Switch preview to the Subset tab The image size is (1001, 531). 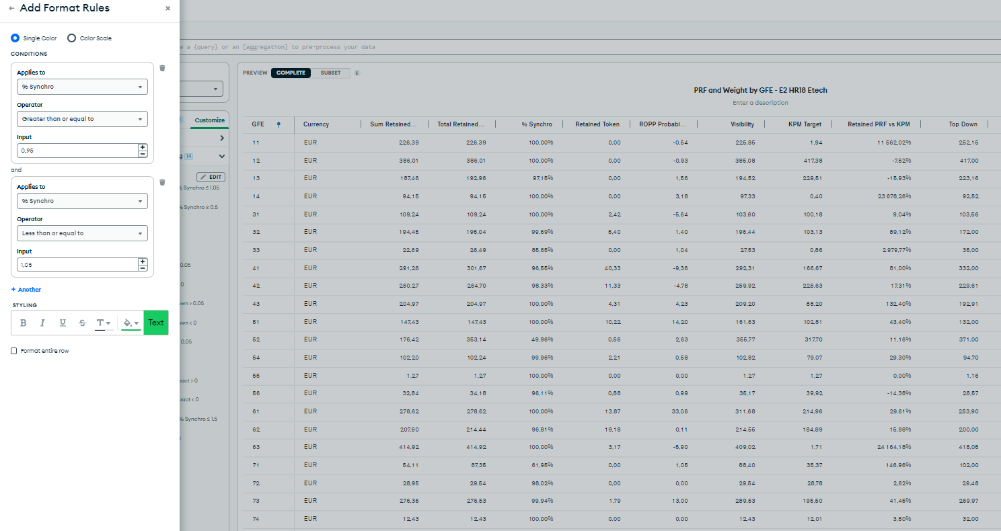(330, 73)
